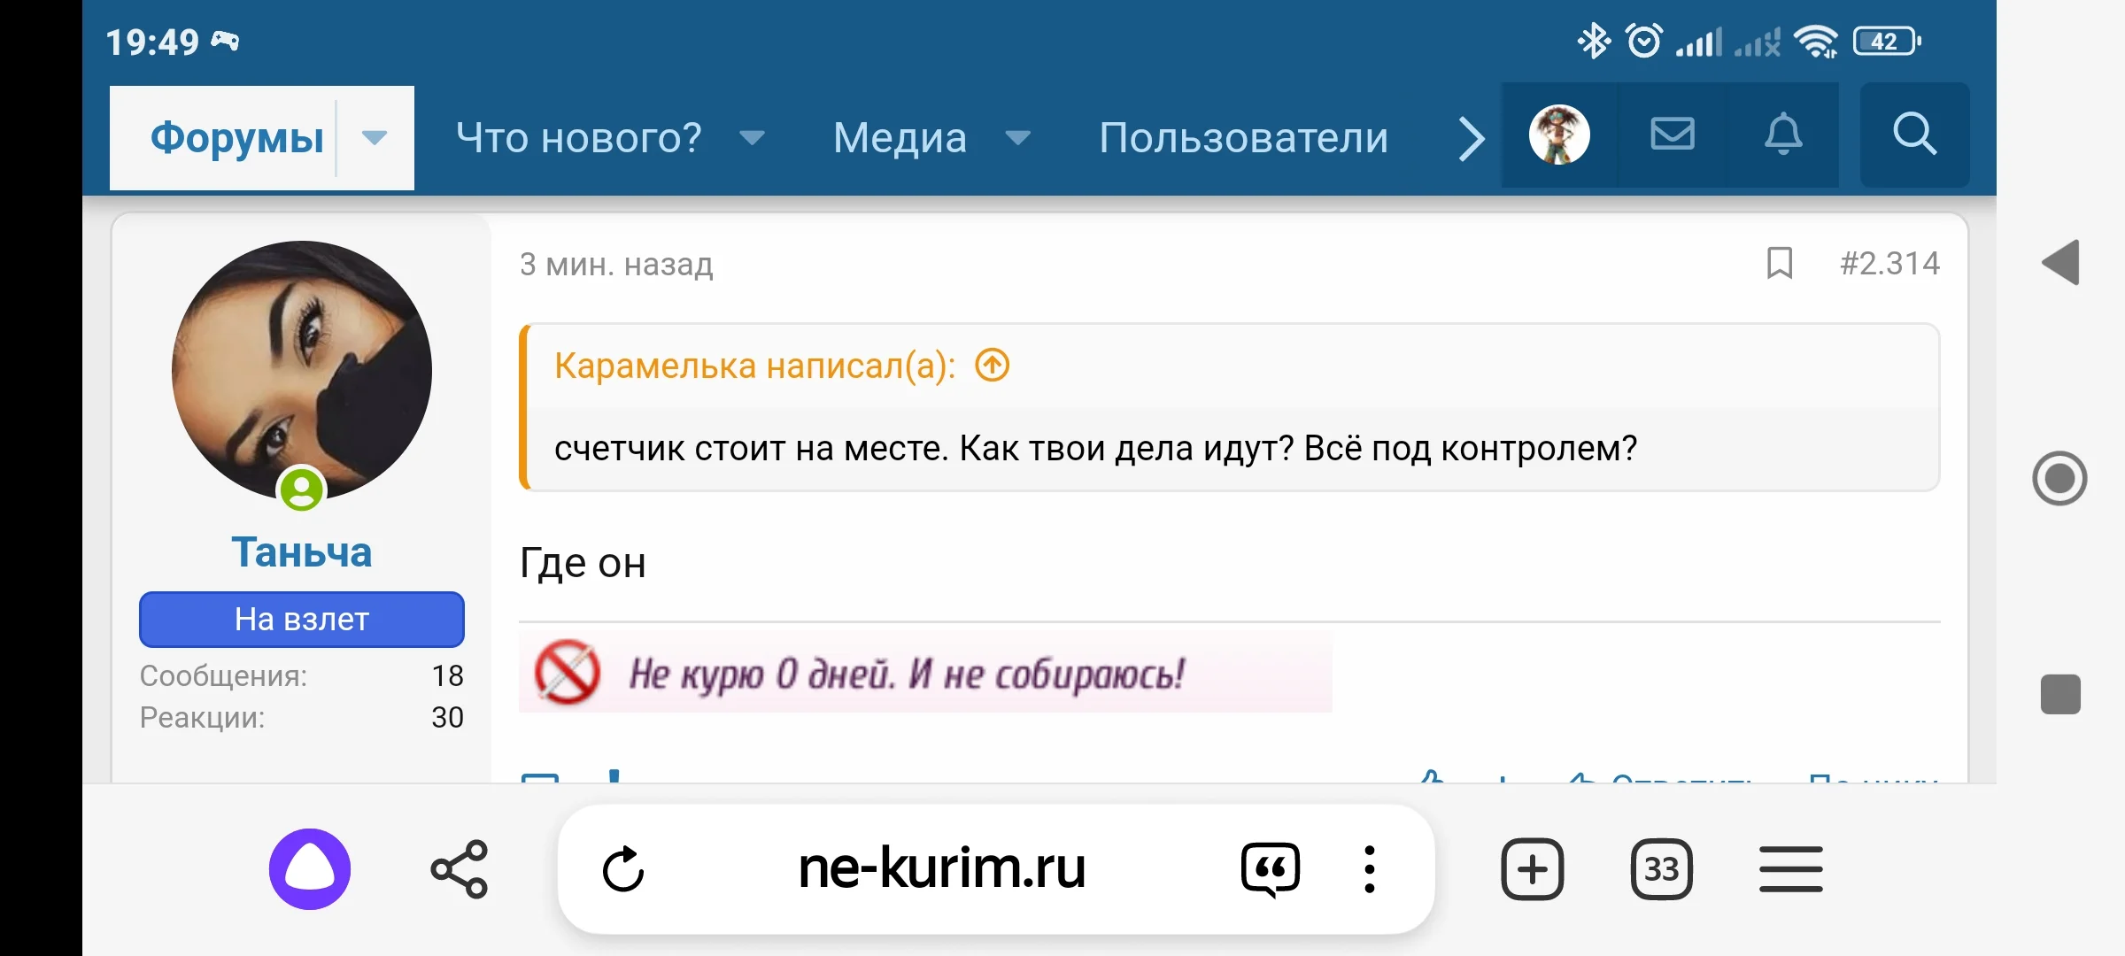Reveal more navigation items with the chevron
This screenshot has height=956, width=2125.
pos(1470,137)
